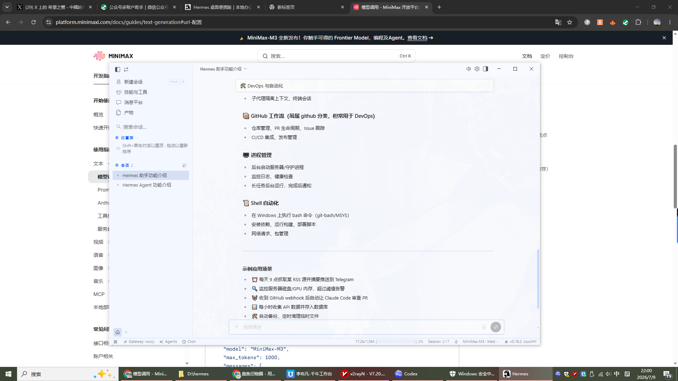The height and width of the screenshot is (381, 678).
Task: Click Gateway ready status indicator
Action: tap(139, 341)
